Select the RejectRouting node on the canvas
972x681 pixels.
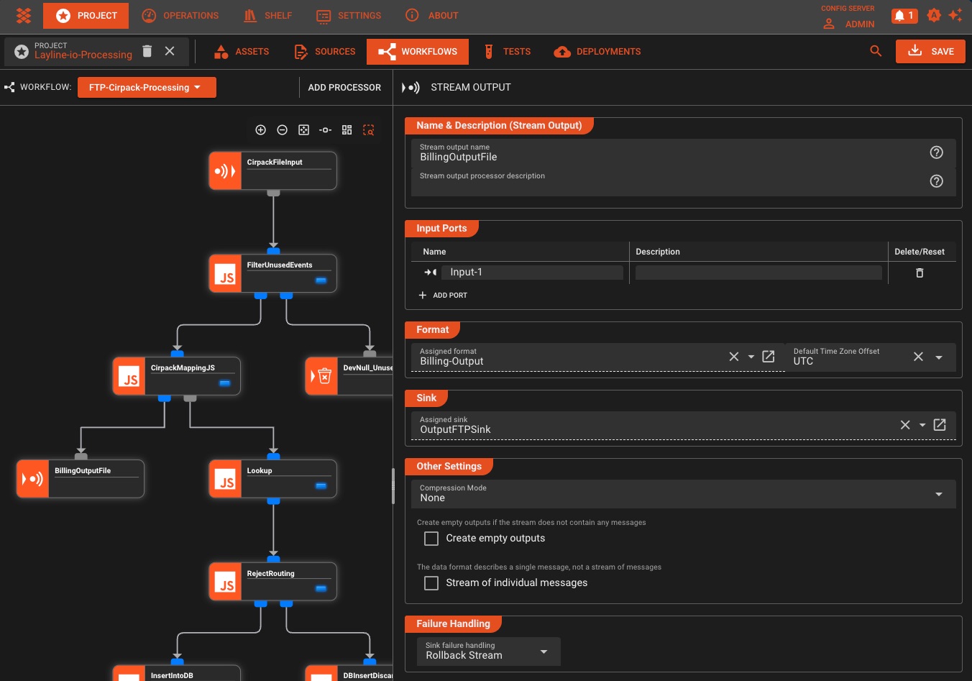(x=272, y=581)
